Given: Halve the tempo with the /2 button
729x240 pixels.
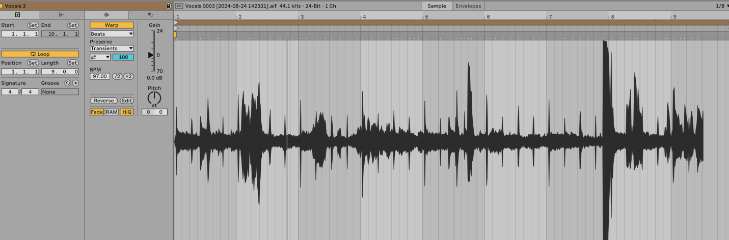Looking at the screenshot, I should 117,76.
